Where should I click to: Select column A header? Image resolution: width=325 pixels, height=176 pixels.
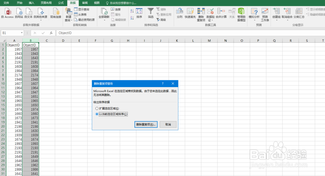coord(14,41)
